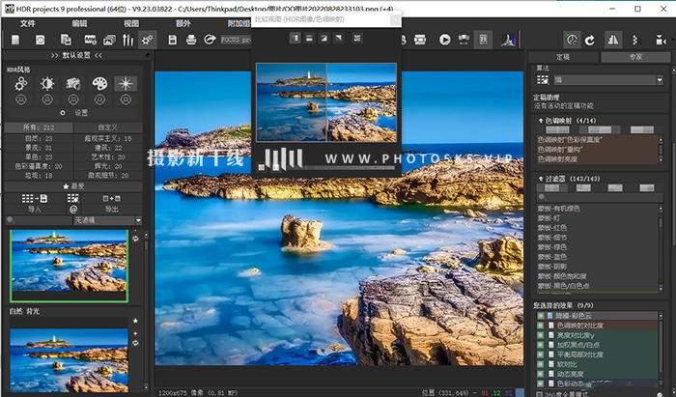Open the 算法 algorithm dropdown
The image size is (676, 397).
(607, 80)
